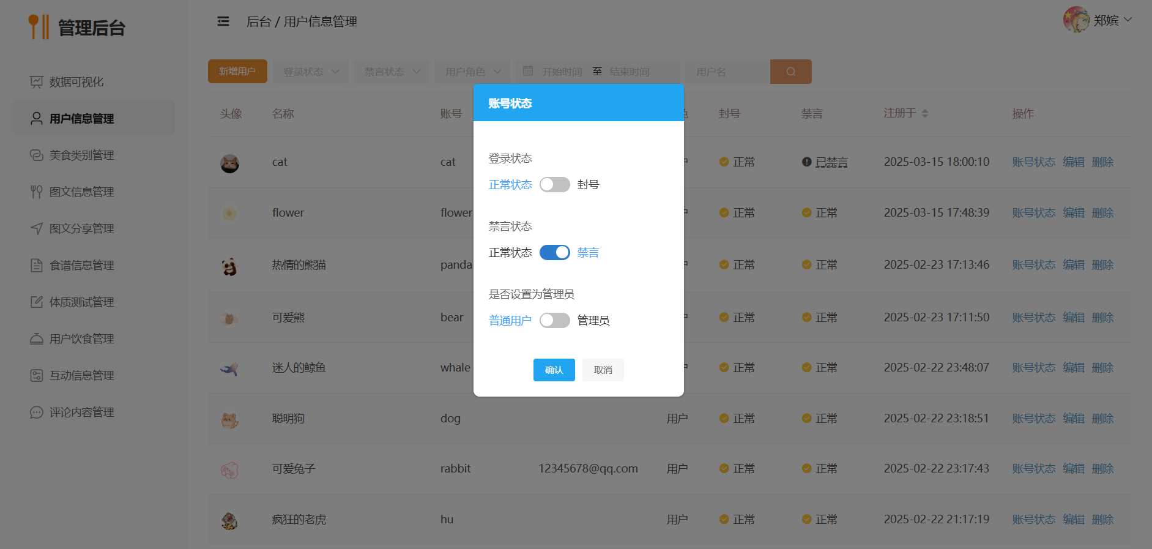This screenshot has width=1152, height=549.
Task: Click 疯狂的老虎 tiger avatar
Action: (229, 521)
